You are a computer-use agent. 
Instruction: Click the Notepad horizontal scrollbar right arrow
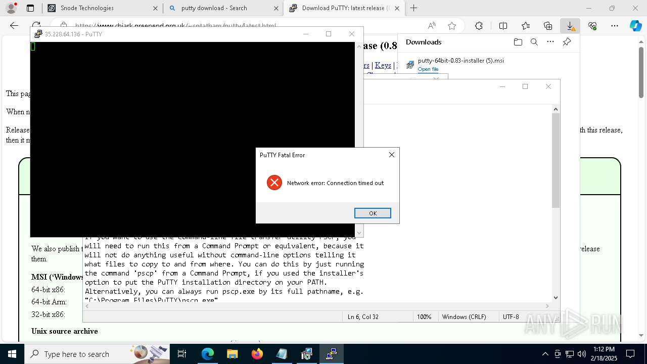(x=548, y=306)
